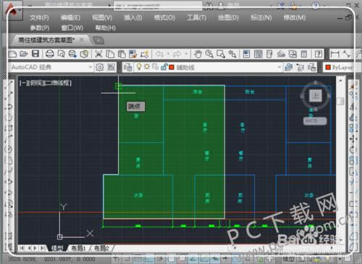Click the Redo arrow icon
Image resolution: width=362 pixels, height=264 pixels.
(x=177, y=54)
